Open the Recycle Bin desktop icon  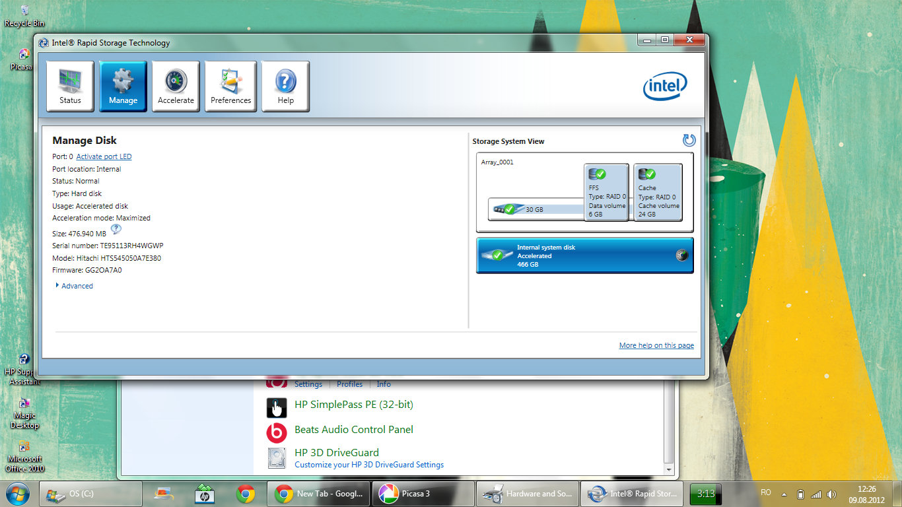[24, 15]
